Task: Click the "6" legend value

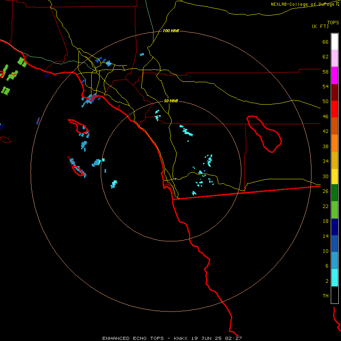Action: (x=327, y=266)
